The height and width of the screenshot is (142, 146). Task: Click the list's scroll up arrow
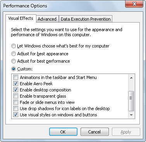(131, 78)
